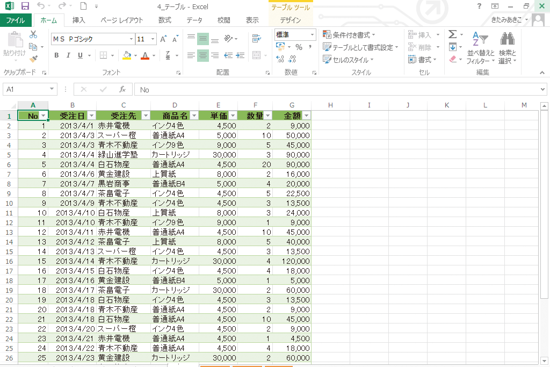Screen dimensions: 550x367
Task: Open the ファイル tab
Action: point(16,20)
